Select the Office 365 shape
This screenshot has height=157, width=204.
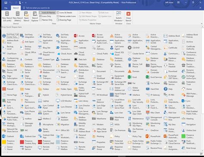[63, 130]
